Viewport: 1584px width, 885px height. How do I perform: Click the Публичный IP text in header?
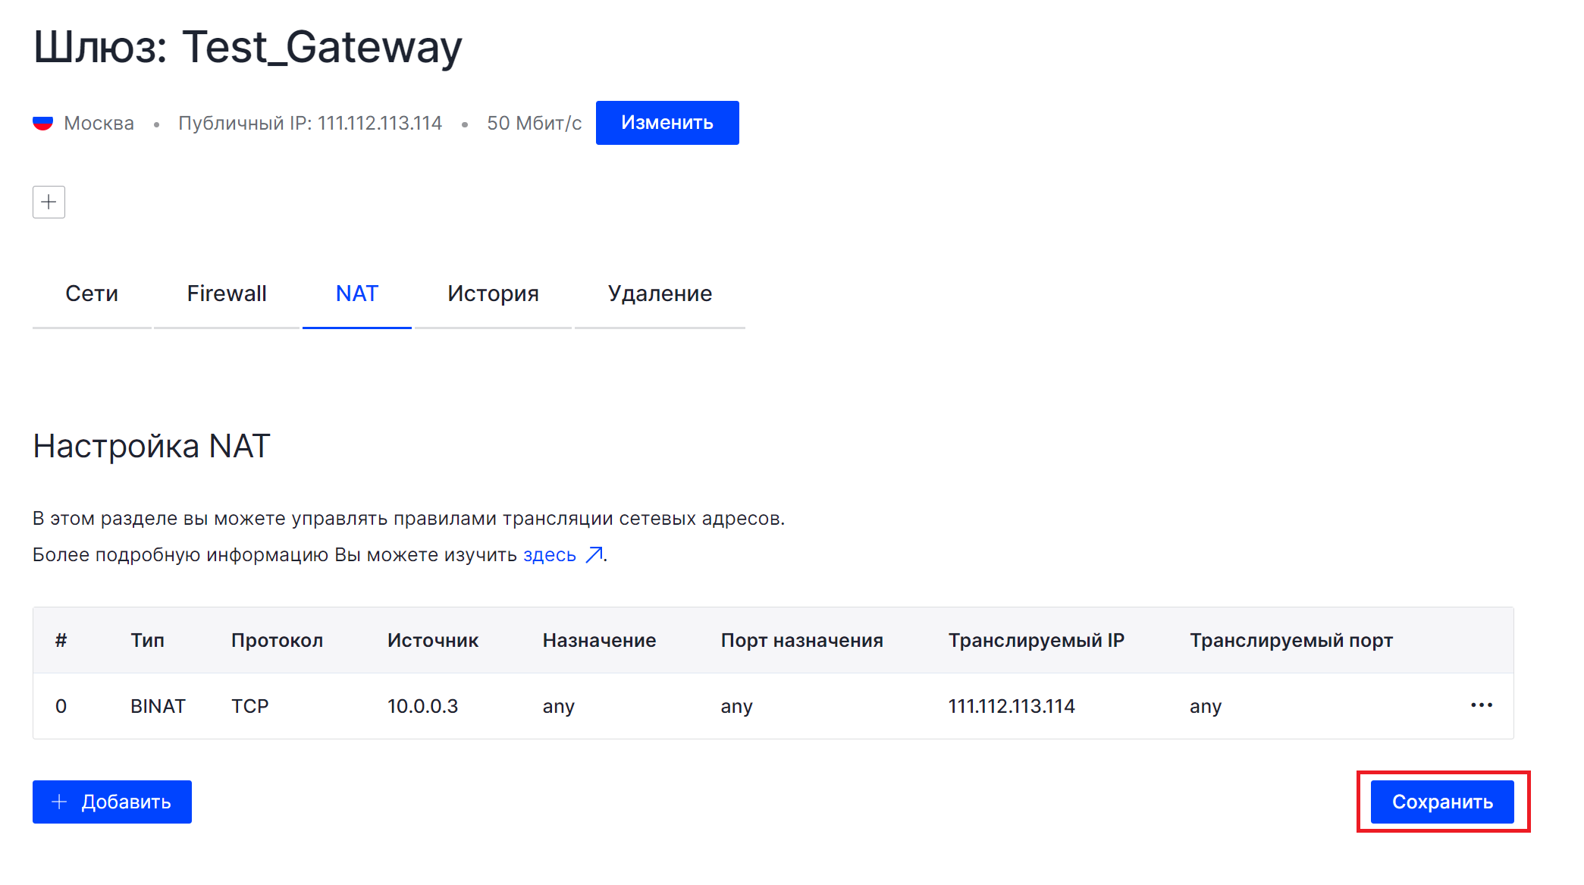(x=310, y=123)
